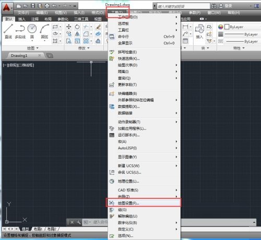Screen dimensions: 261x240
Task: Open the object color ByLayer dropdown
Action: click(x=243, y=27)
